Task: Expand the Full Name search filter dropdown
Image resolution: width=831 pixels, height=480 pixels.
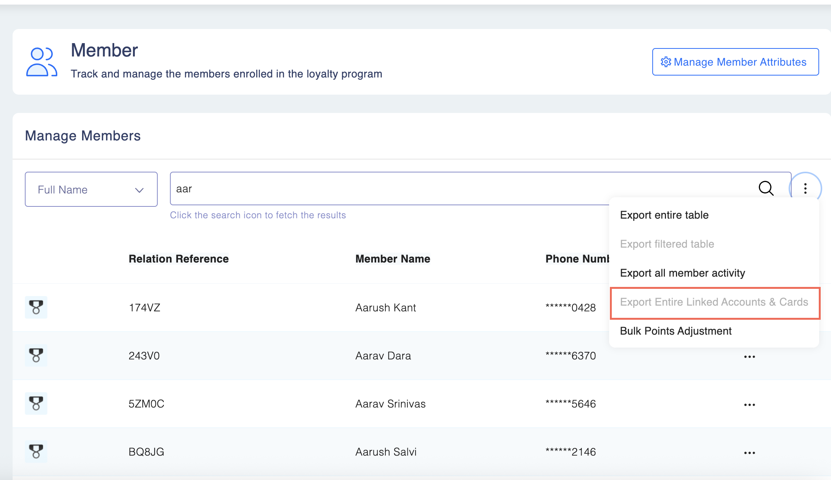Action: pyautogui.click(x=91, y=189)
